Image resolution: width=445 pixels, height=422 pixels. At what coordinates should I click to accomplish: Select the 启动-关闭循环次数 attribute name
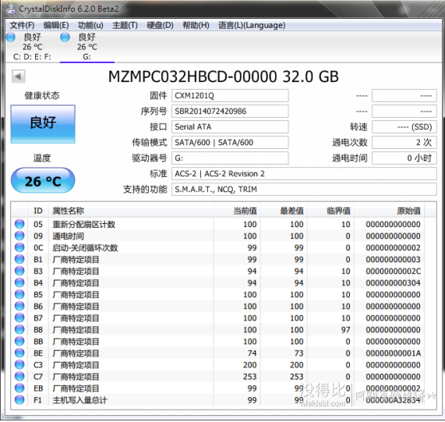click(x=85, y=247)
